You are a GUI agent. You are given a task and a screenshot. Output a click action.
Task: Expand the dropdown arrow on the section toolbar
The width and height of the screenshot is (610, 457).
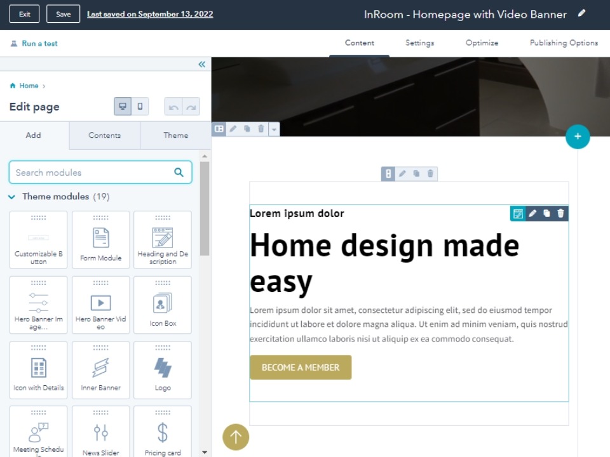[273, 129]
